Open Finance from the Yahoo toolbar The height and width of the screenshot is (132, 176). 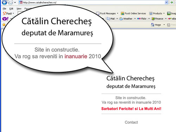(157, 19)
